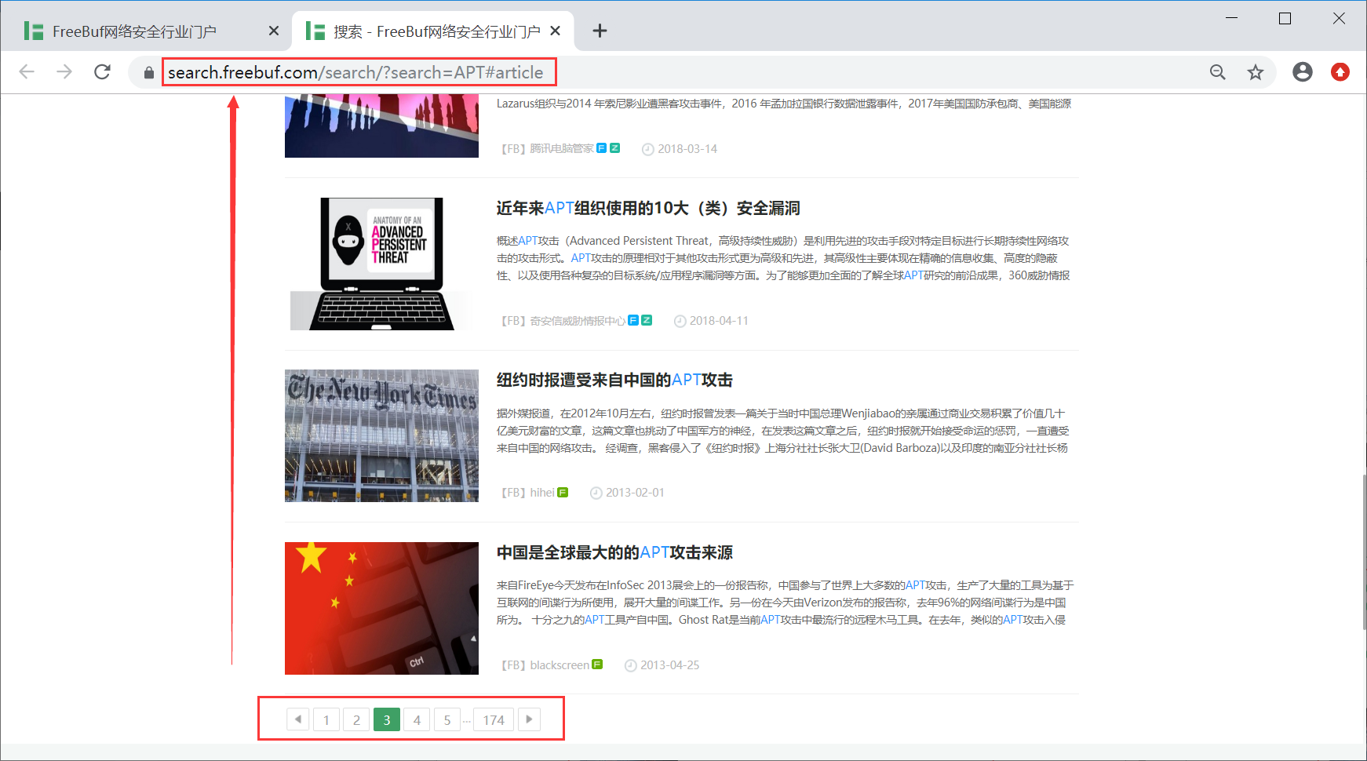Click the green F badge beside blackscreen
Screen dimensions: 1367x761
pyautogui.click(x=597, y=665)
